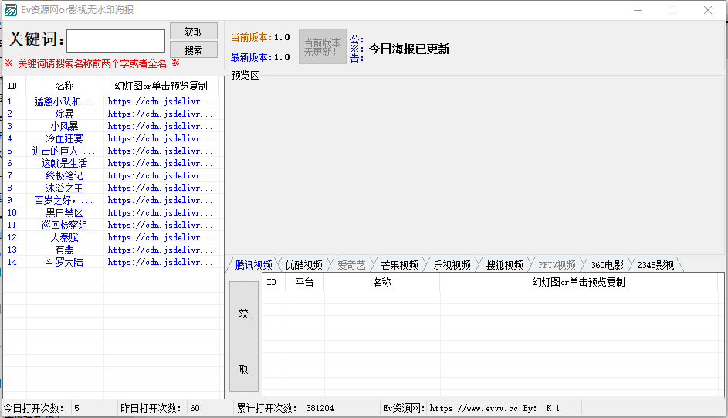The width and height of the screenshot is (728, 418).
Task: Click the poster URL for row 1
Action: click(160, 101)
